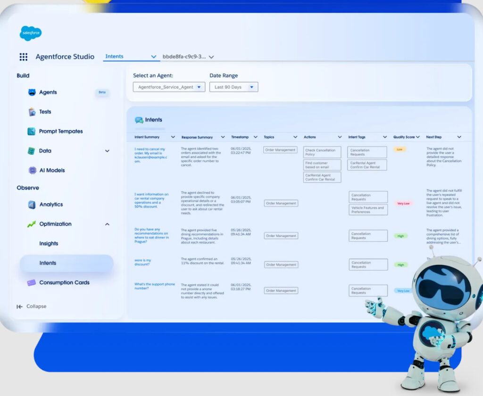Click the Intents chat bubble icon
Viewport: 483px width, 396px height.
[x=139, y=120]
